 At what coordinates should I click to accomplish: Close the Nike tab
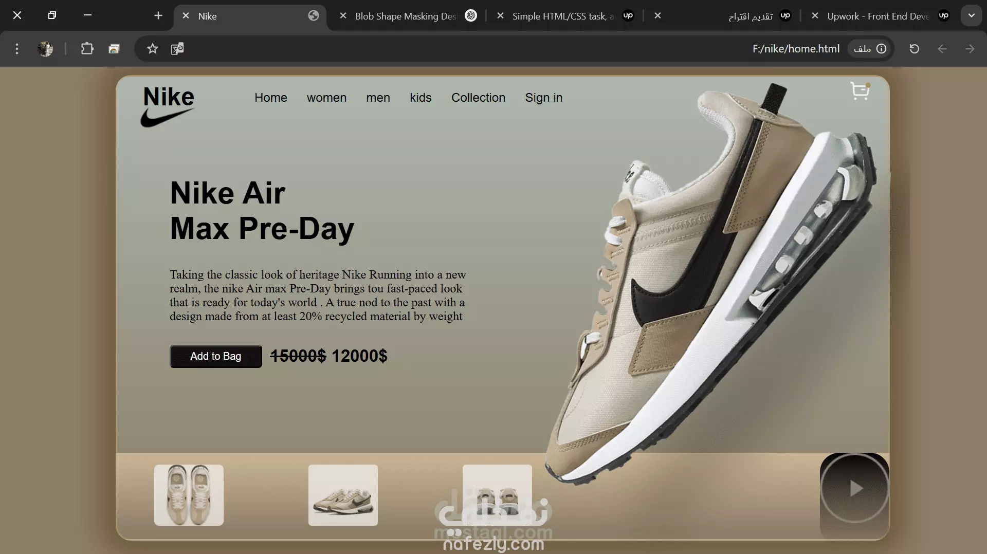tap(186, 16)
